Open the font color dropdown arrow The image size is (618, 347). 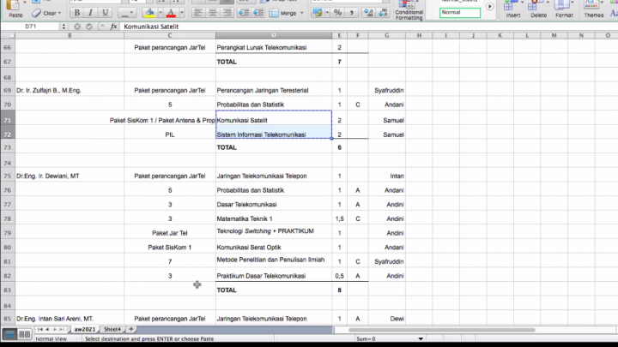181,14
